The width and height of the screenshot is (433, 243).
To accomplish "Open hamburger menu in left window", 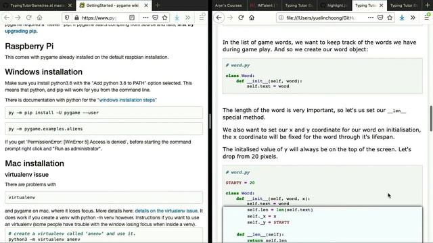I will tap(202, 18).
